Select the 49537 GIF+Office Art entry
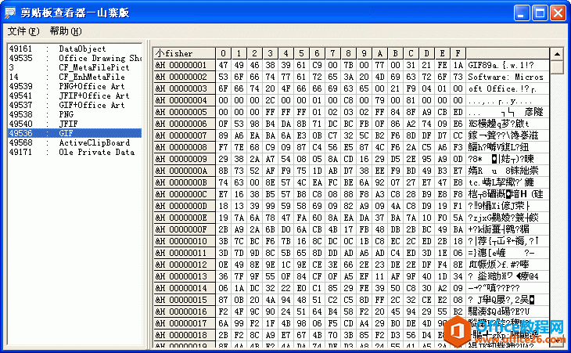Image resolution: width=571 pixels, height=353 pixels. pyautogui.click(x=74, y=106)
